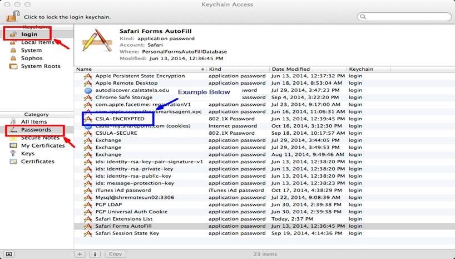Click the autodiscover.calstatela.edu @ icon
The width and height of the screenshot is (455, 259).
point(88,90)
